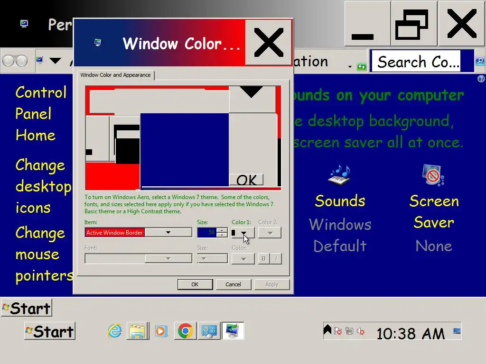Open the Item dropdown showing Active Window Border
The height and width of the screenshot is (364, 486).
point(138,232)
